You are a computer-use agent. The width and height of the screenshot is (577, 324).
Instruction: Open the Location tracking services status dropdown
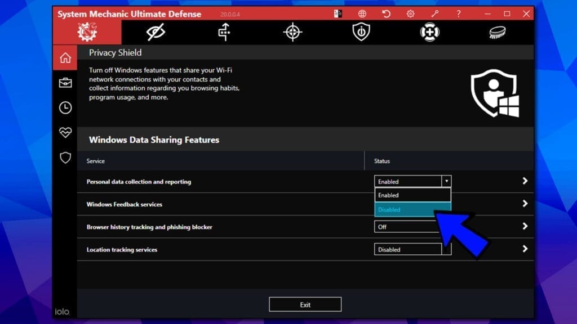click(x=412, y=249)
